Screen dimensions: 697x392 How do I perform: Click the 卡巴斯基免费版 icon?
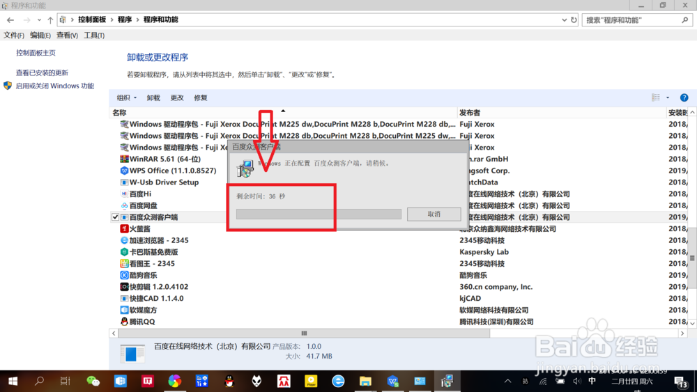[124, 252]
